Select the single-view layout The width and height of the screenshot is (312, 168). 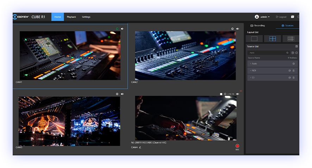click(254, 39)
